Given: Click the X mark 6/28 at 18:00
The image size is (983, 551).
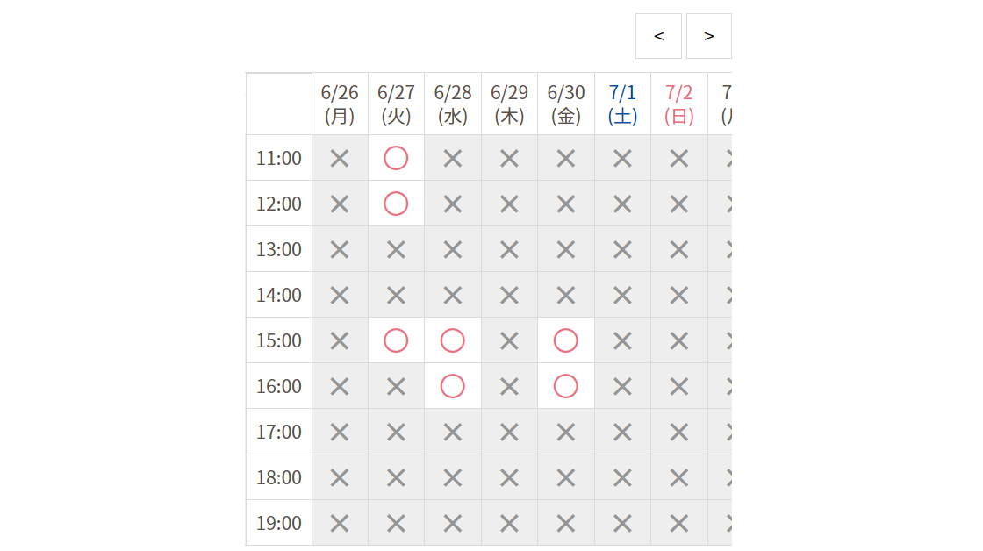Looking at the screenshot, I should [452, 477].
